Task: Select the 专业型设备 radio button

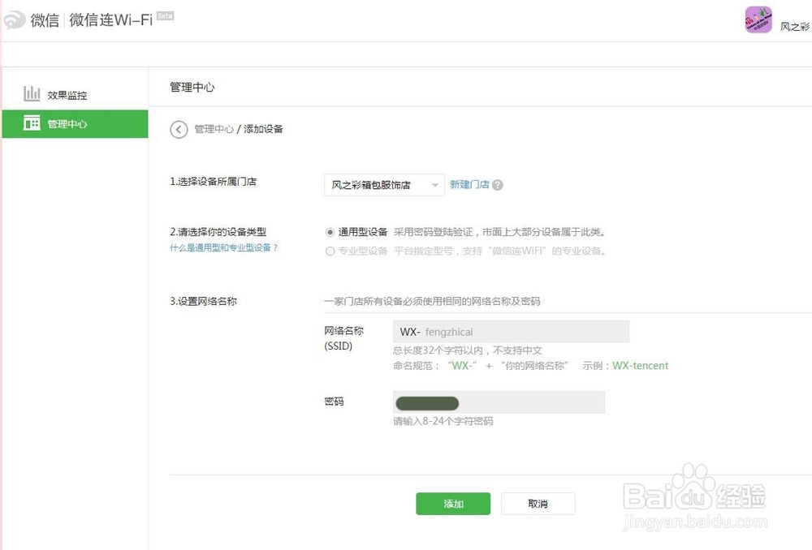Action: (x=330, y=251)
